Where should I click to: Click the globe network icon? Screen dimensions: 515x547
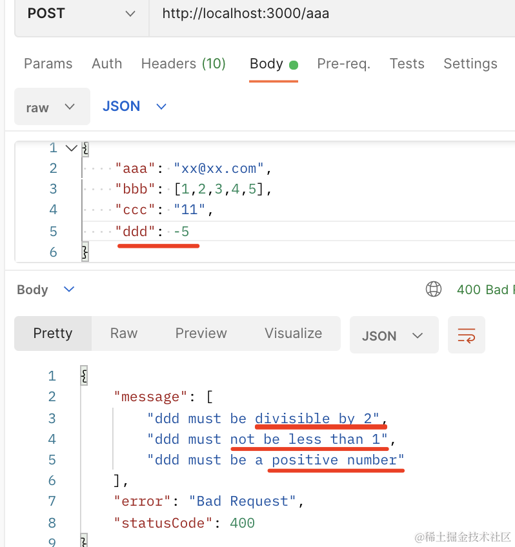click(434, 290)
